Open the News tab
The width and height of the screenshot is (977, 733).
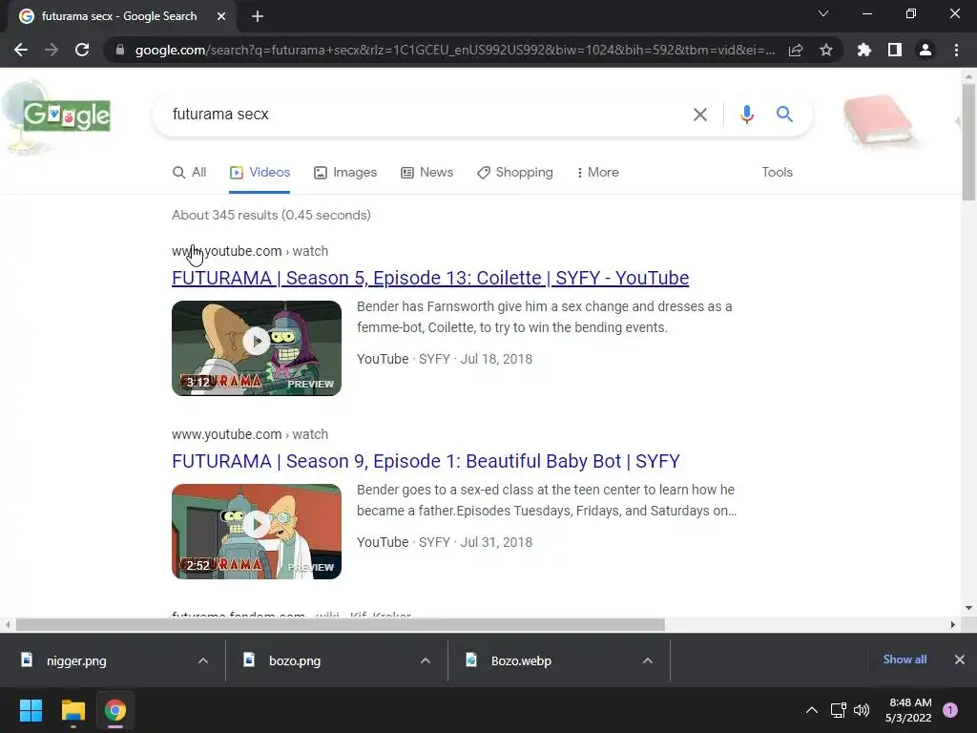tap(426, 173)
